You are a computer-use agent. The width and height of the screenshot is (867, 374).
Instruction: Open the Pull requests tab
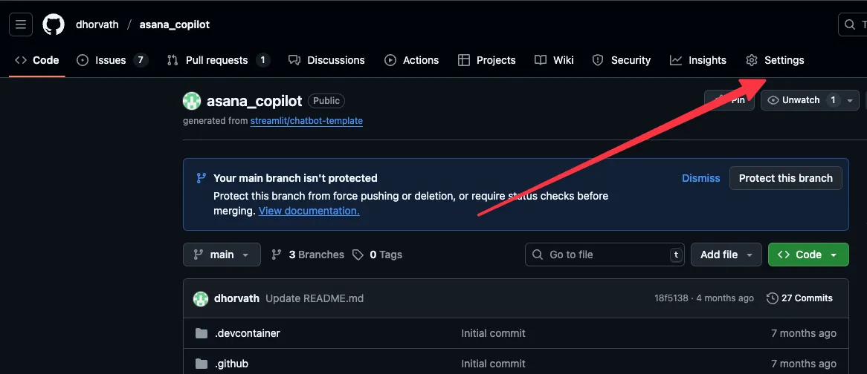point(218,60)
